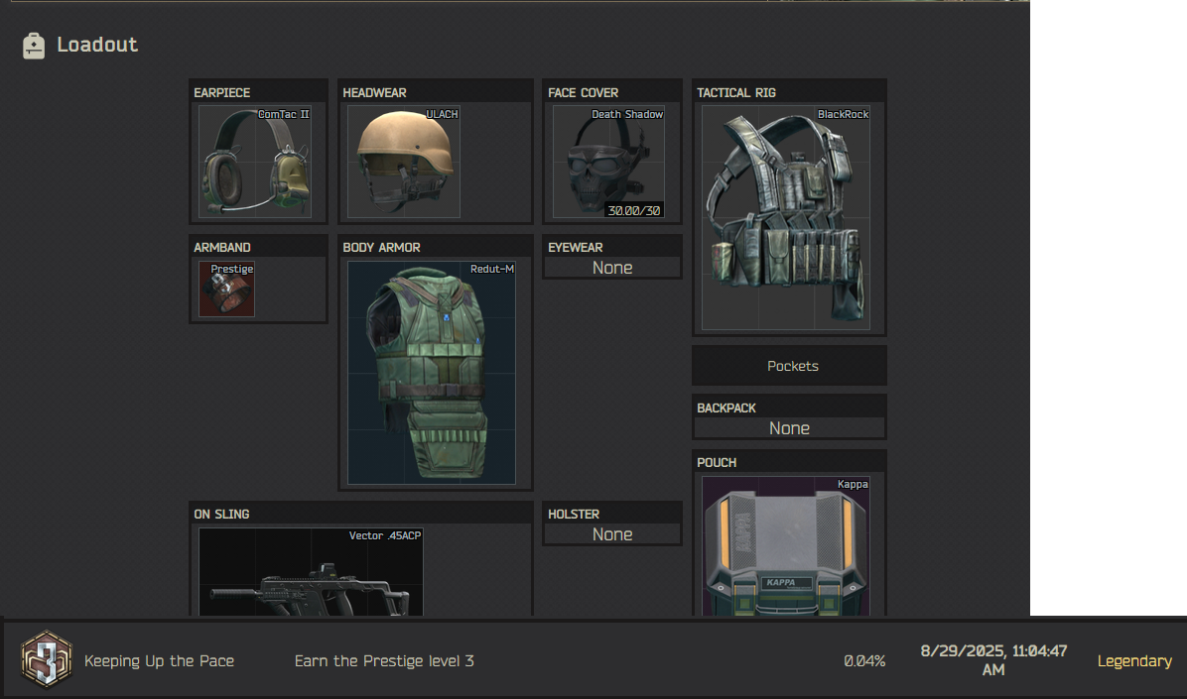
Task: Click the empty Holster slot
Action: (x=612, y=534)
